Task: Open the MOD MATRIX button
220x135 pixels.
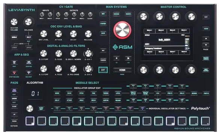Action: point(206,70)
